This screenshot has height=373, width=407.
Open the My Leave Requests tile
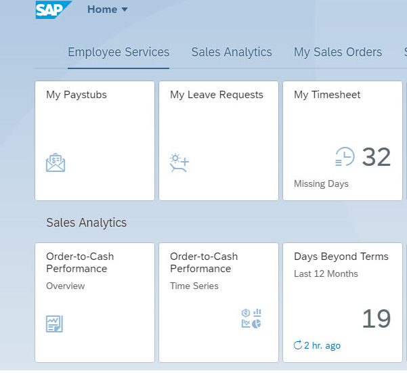[x=219, y=141]
